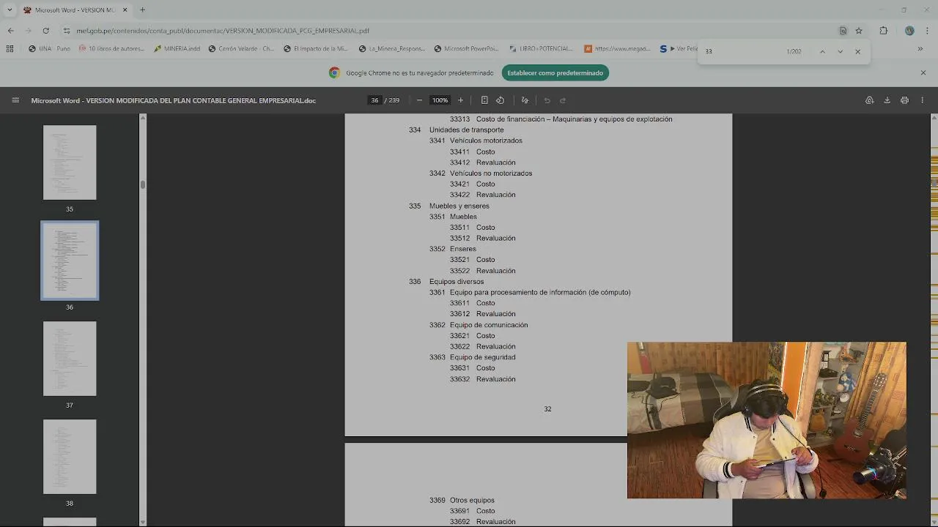Print the PDF document
The width and height of the screenshot is (938, 527).
pos(904,100)
